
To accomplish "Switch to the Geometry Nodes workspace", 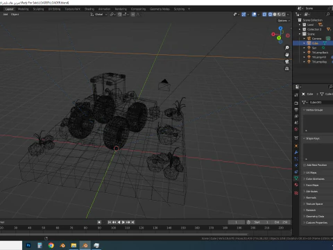I will (160, 9).
